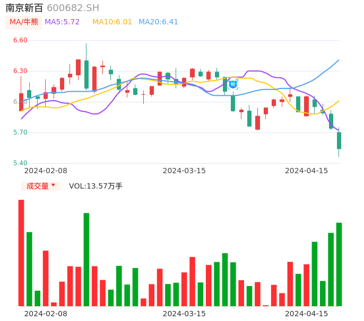Click the 6.30 price axis label
The image size is (364, 321).
[20, 71]
